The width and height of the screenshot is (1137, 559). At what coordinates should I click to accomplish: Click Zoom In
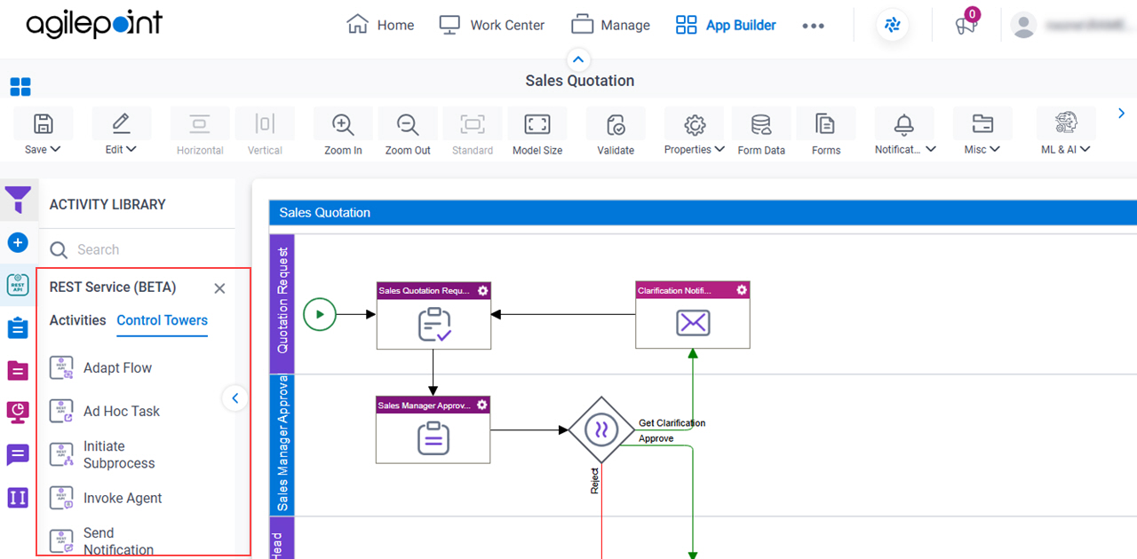[x=343, y=132]
